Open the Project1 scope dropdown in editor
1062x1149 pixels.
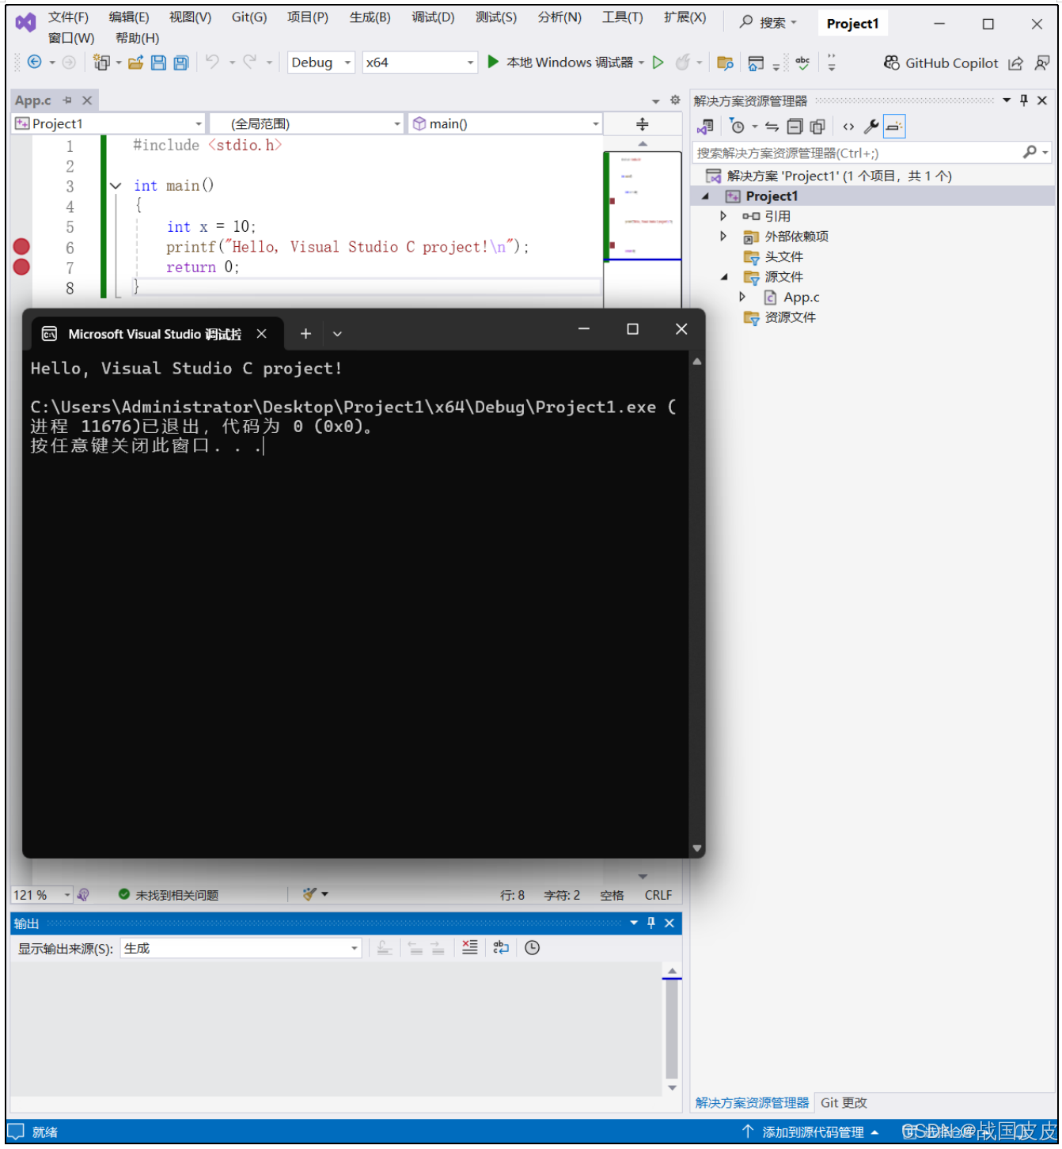click(109, 123)
